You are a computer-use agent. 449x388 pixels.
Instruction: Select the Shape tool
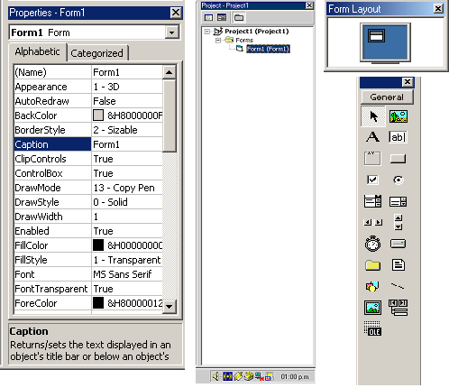point(372,286)
